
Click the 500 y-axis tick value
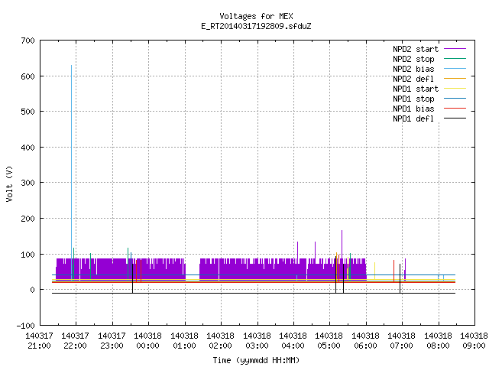tap(28, 112)
